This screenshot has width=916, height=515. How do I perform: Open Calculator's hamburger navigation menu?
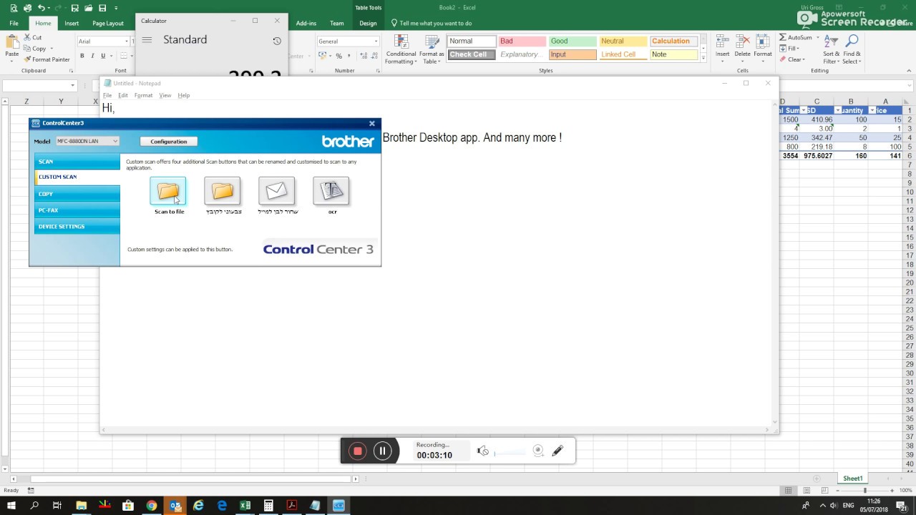147,40
